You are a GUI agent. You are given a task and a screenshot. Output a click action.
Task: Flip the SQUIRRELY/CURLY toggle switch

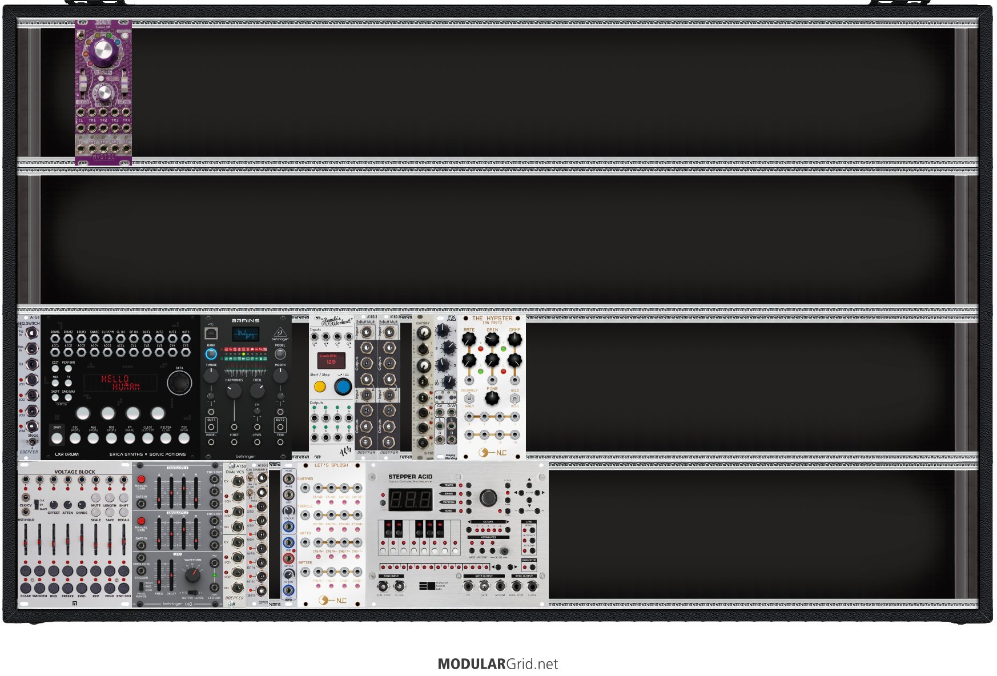point(469,398)
